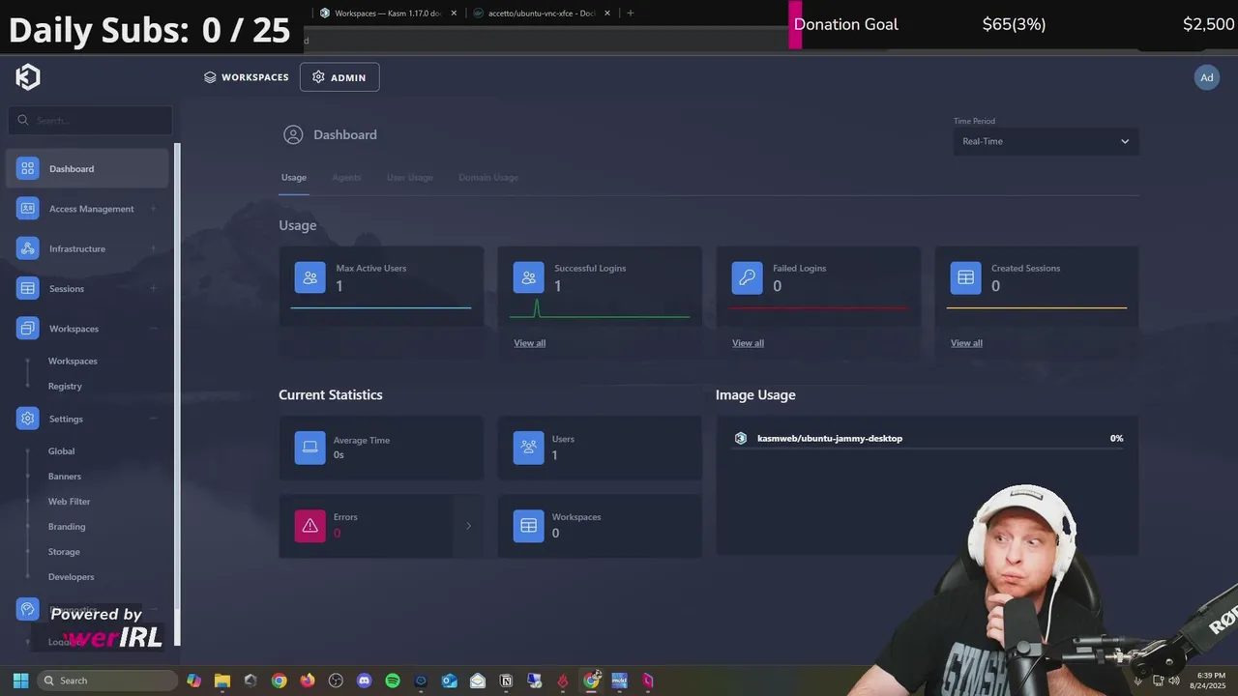Expand the Access Management section
This screenshot has height=696, width=1238.
153,209
